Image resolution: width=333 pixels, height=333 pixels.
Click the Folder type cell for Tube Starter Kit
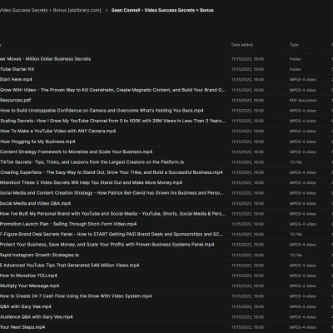[x=295, y=69]
